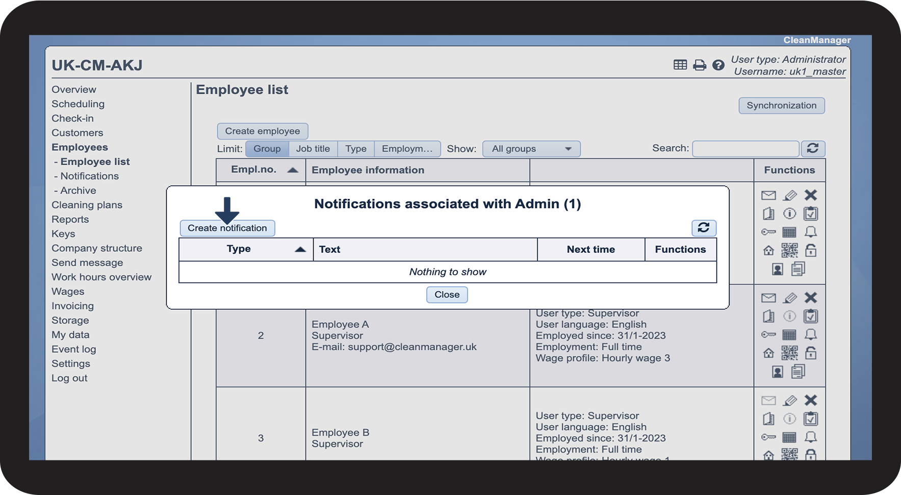Viewport: 901px width, 495px height.
Task: Edit the Admin employee with pencil icon
Action: point(790,195)
